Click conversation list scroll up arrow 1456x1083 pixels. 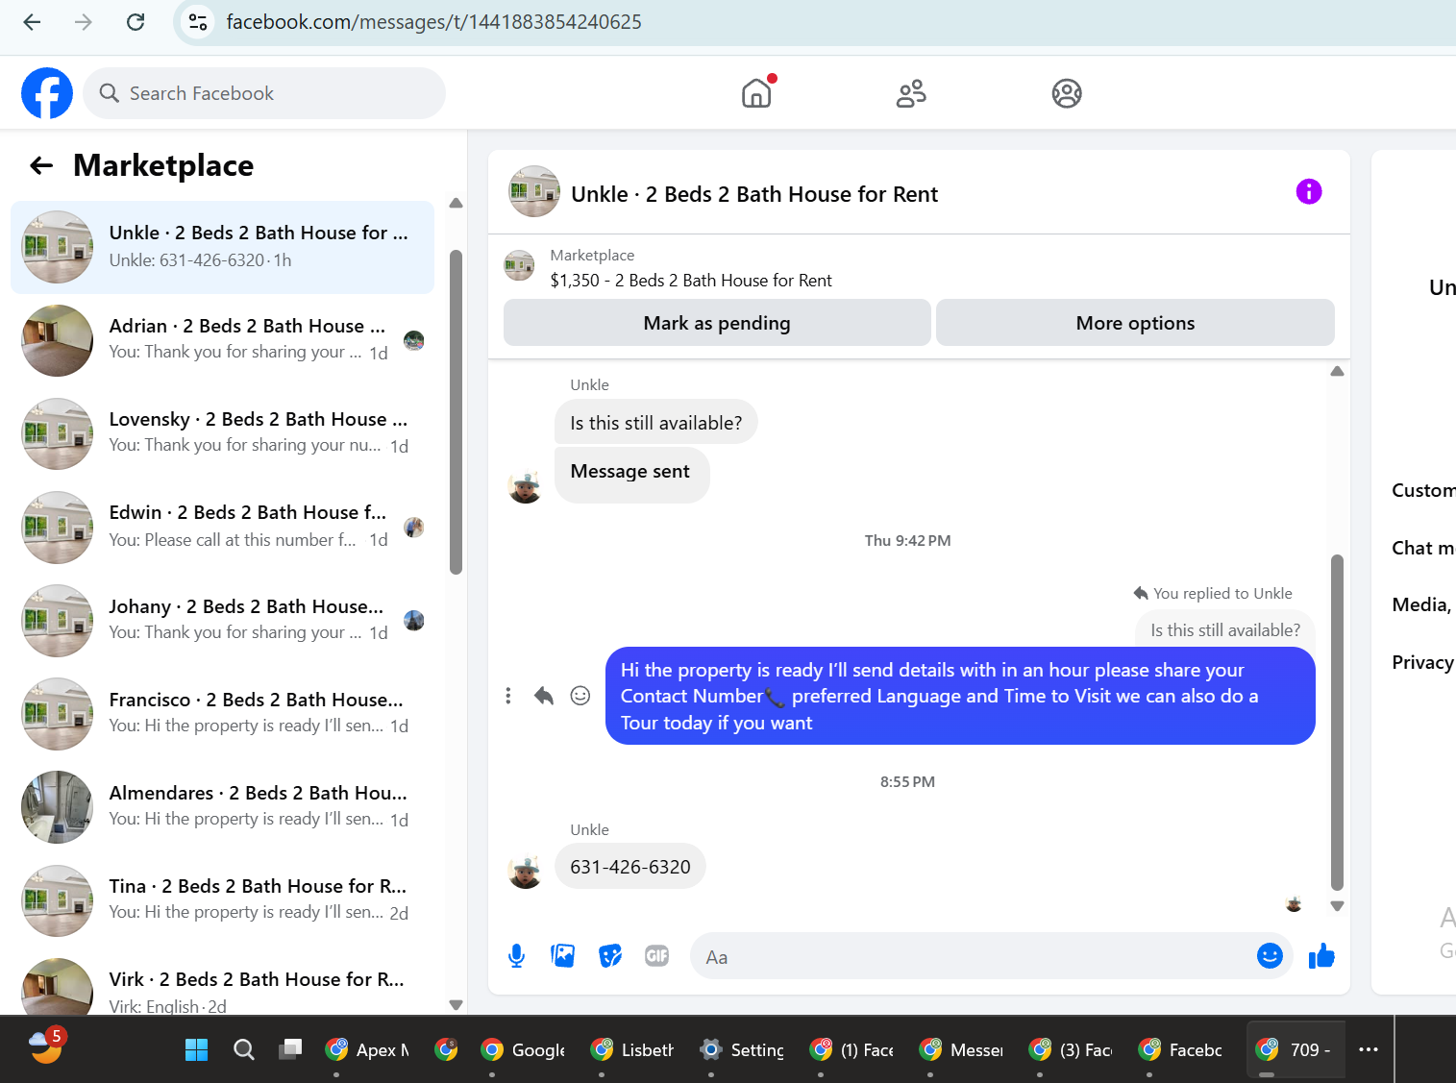coord(456,203)
